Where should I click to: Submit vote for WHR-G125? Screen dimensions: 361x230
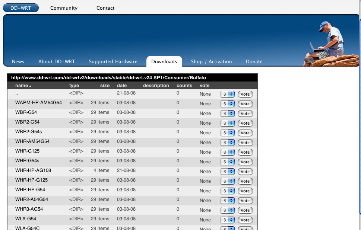245,152
